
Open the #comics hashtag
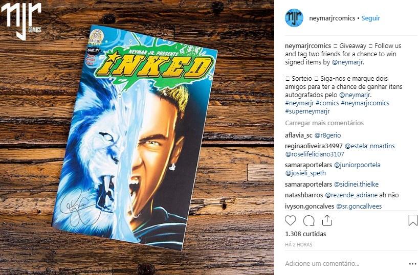(x=327, y=103)
